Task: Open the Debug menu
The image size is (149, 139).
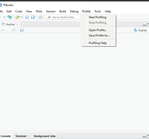Action: pos(74,11)
